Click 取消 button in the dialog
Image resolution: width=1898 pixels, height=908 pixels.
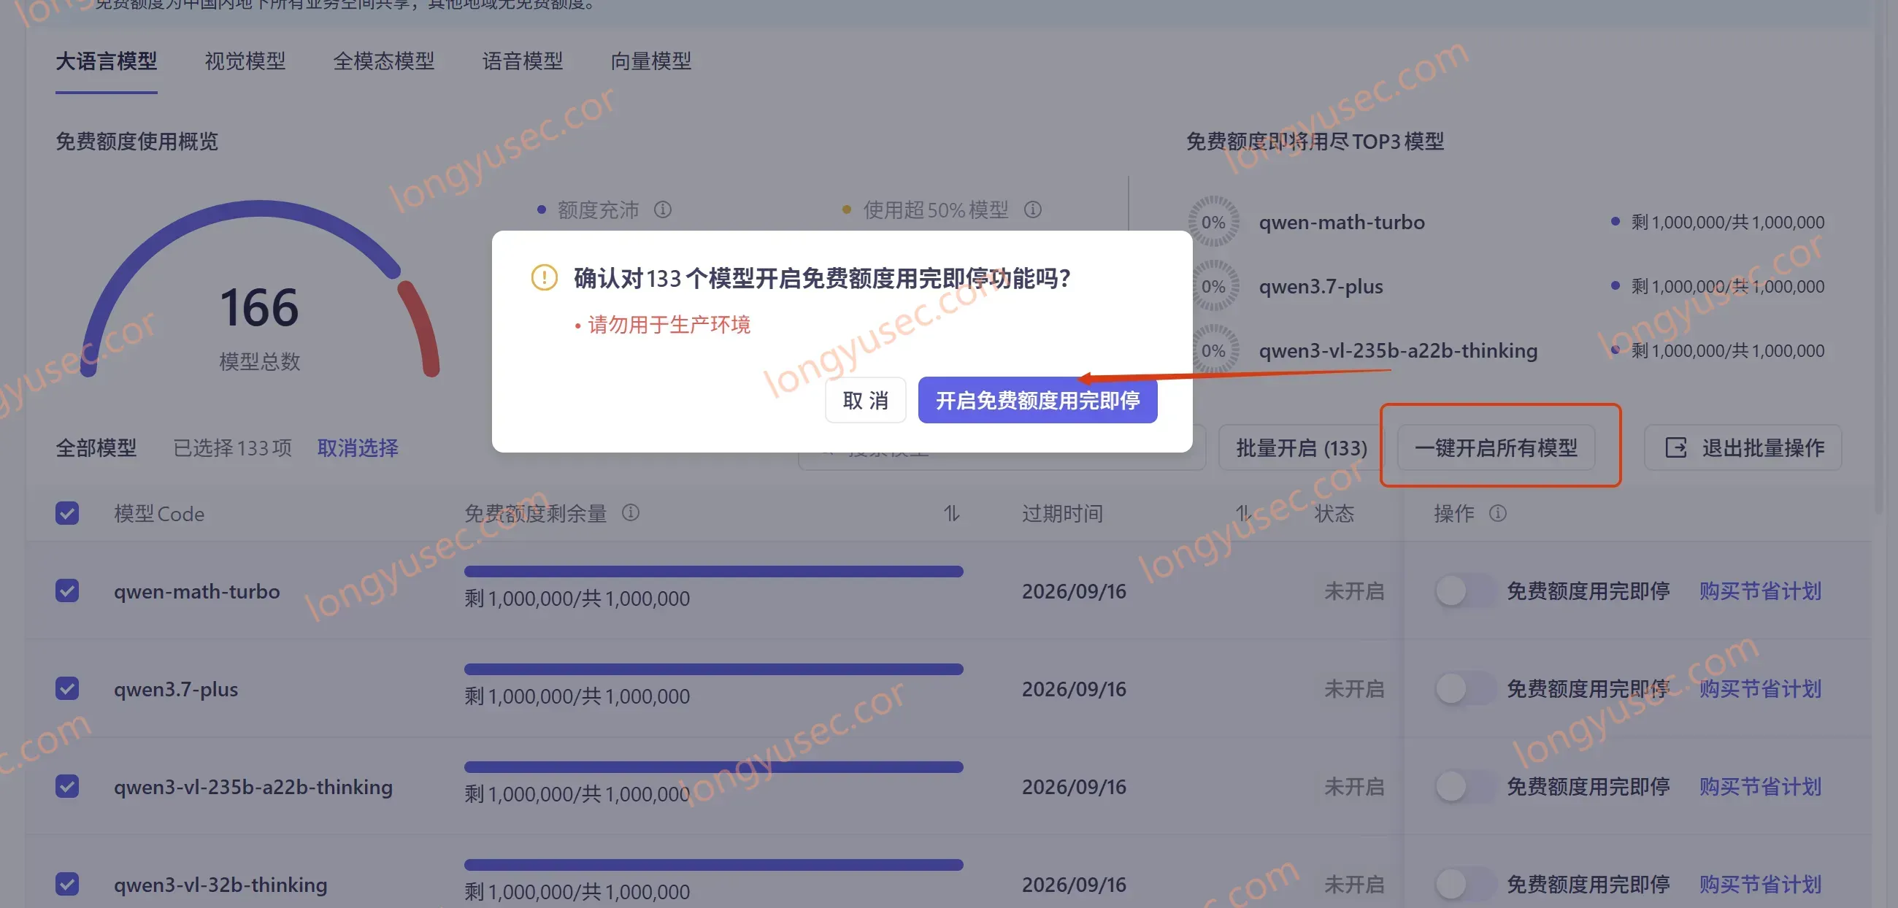point(865,401)
